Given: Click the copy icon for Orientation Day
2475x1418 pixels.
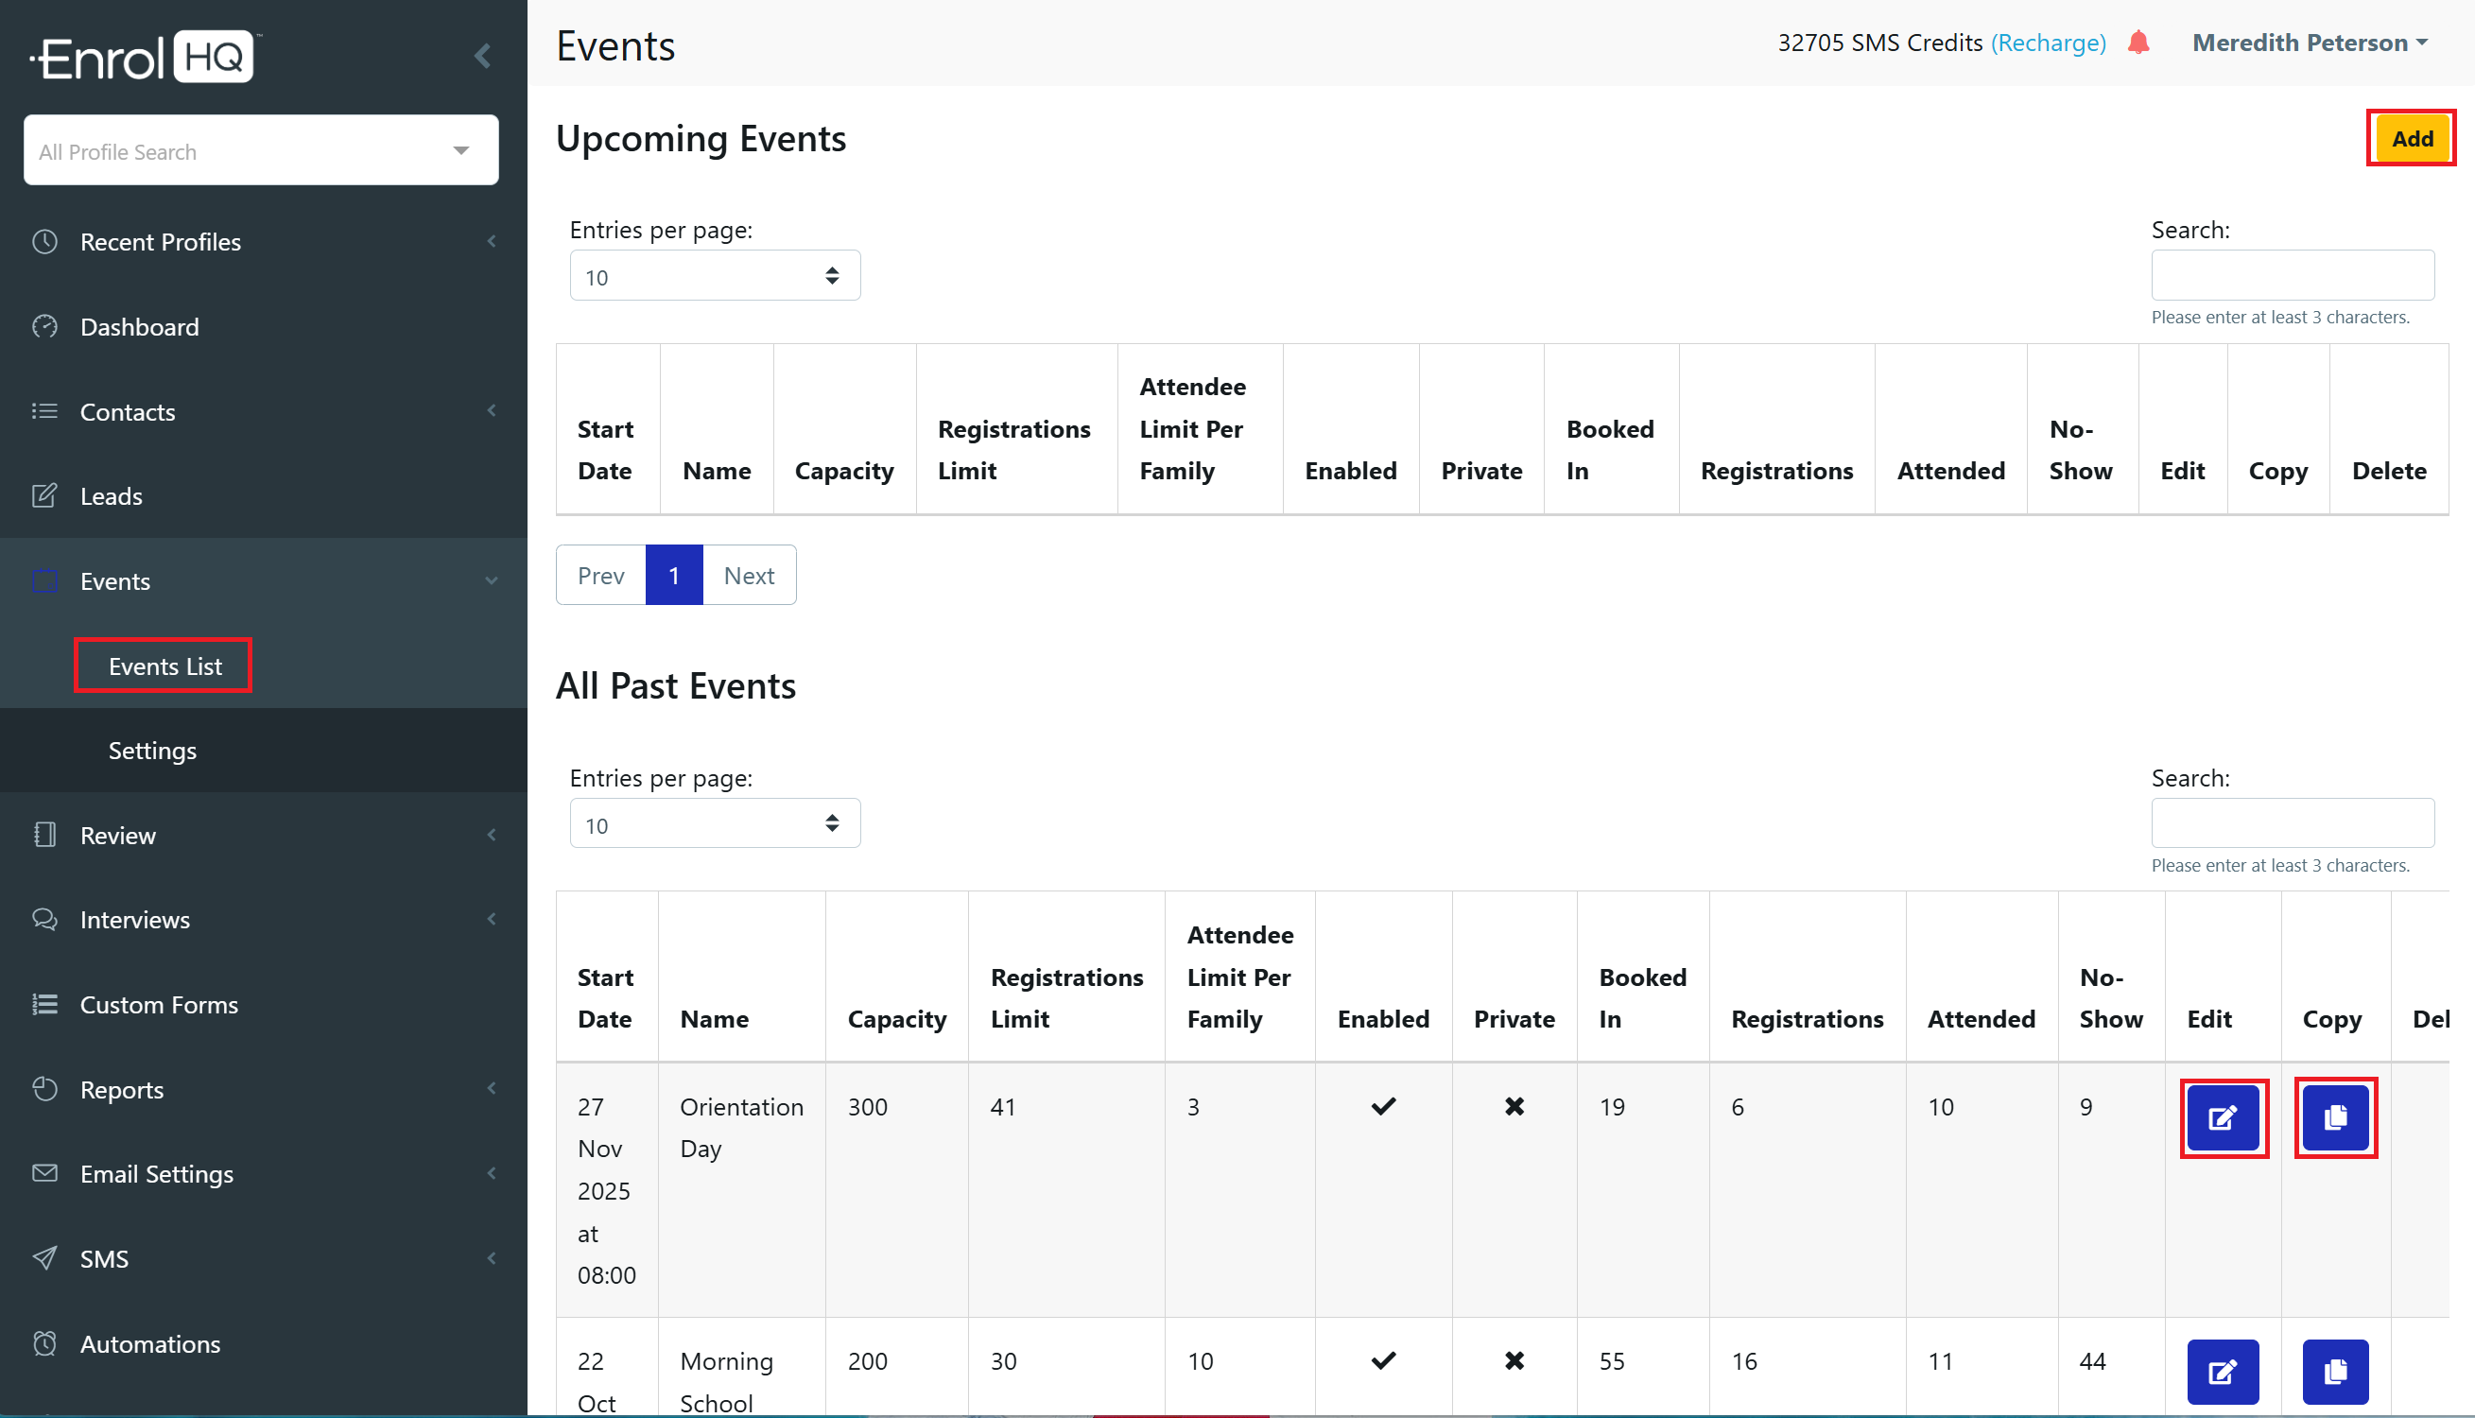Looking at the screenshot, I should pos(2335,1117).
